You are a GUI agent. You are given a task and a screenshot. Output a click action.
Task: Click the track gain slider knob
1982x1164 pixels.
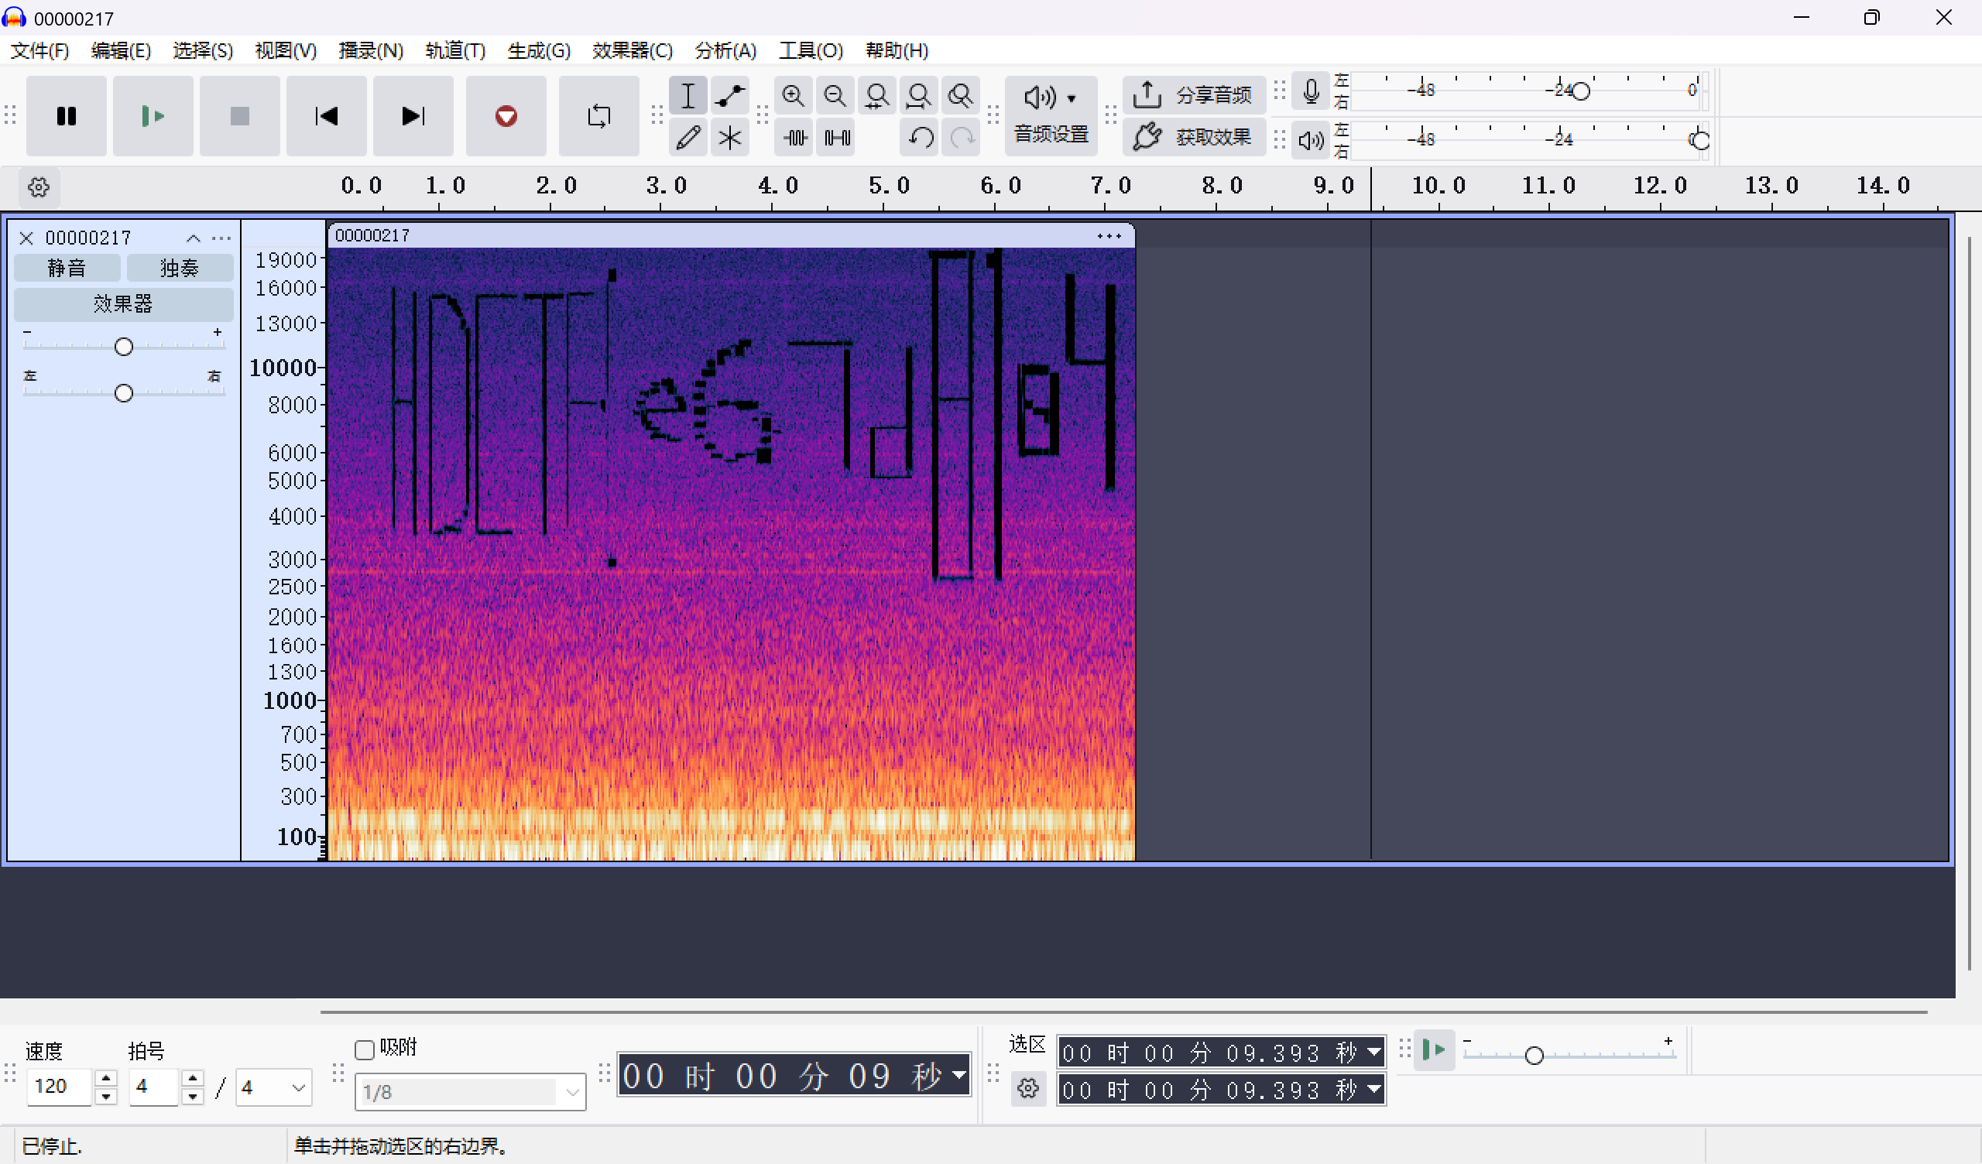(123, 347)
